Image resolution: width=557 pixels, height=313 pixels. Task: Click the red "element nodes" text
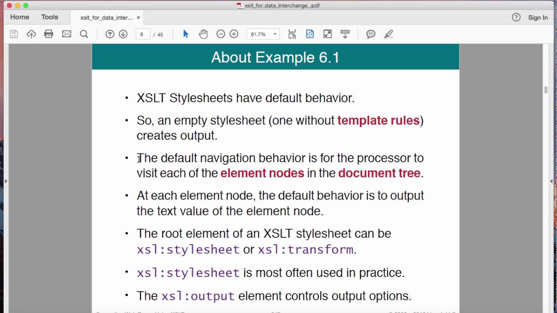pos(262,173)
